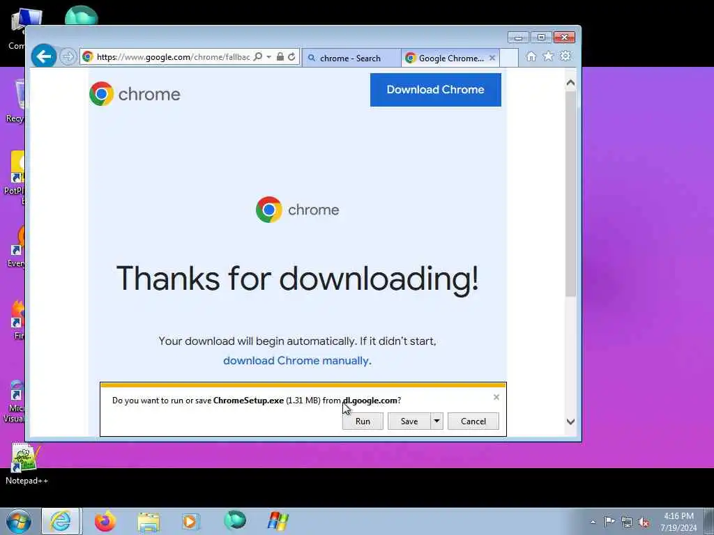The height and width of the screenshot is (535, 714).
Task: Close the Google Chrome tab
Action: point(492,58)
